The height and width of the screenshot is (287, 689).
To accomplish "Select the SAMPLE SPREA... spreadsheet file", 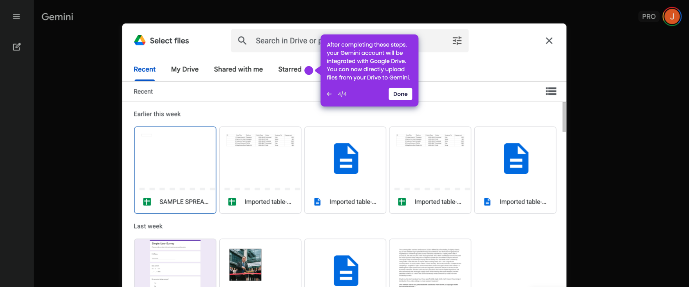I will coord(175,170).
